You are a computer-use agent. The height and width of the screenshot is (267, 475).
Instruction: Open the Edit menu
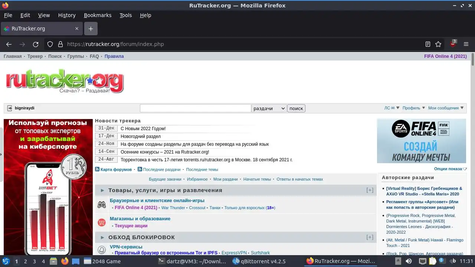click(x=25, y=15)
